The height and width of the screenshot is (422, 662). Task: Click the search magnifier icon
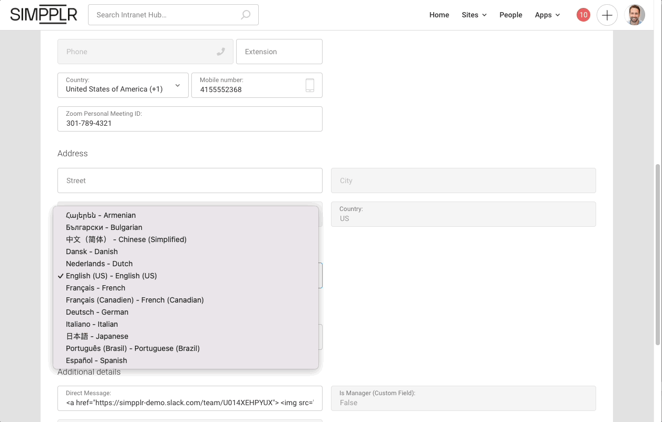coord(246,15)
